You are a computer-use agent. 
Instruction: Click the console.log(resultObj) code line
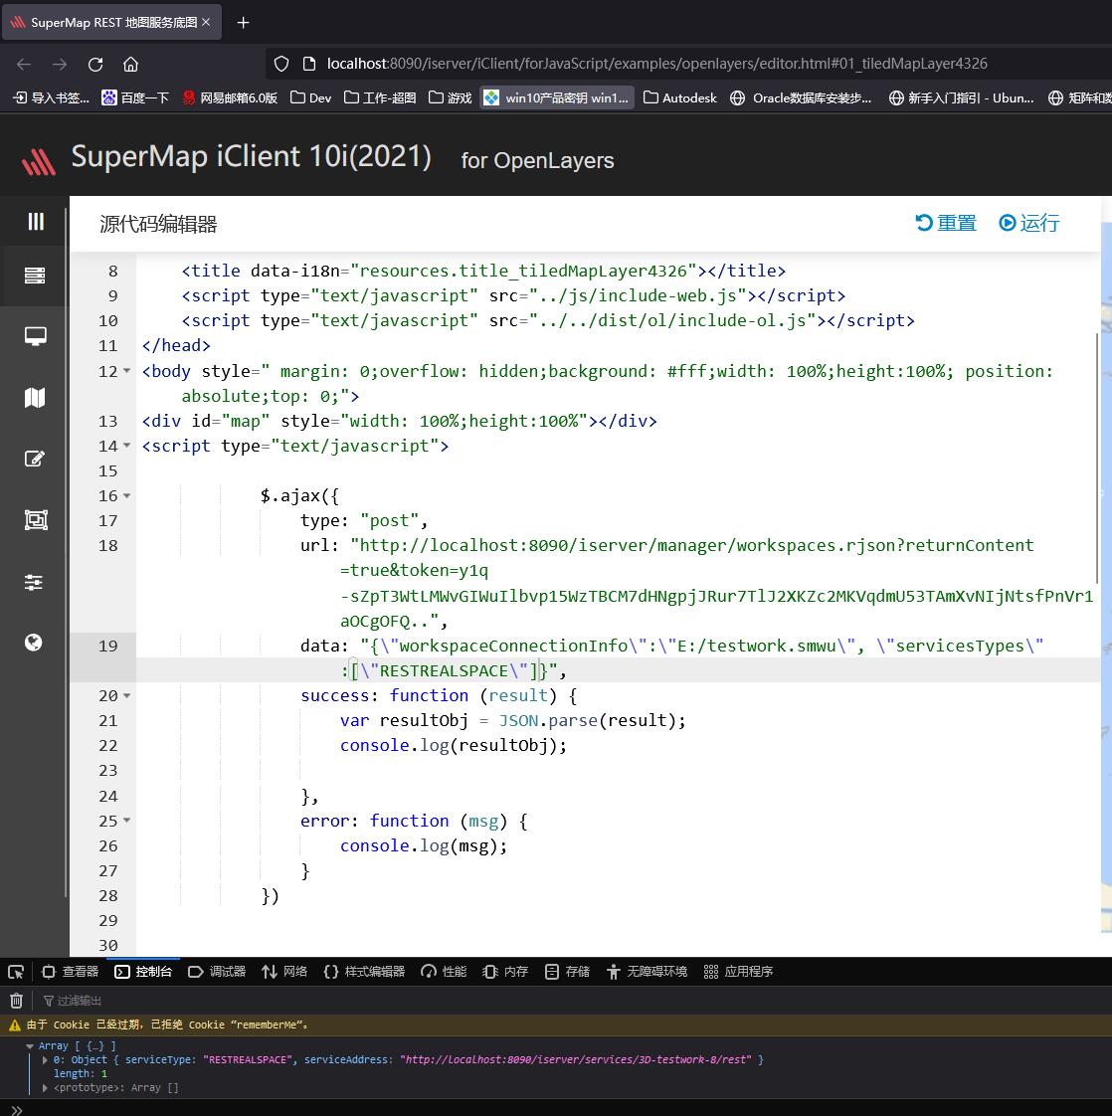pyautogui.click(x=454, y=745)
